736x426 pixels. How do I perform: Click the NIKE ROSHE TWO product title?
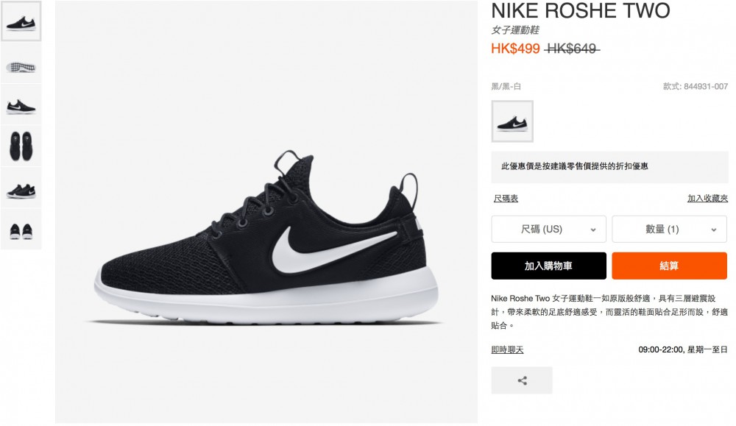tap(581, 11)
